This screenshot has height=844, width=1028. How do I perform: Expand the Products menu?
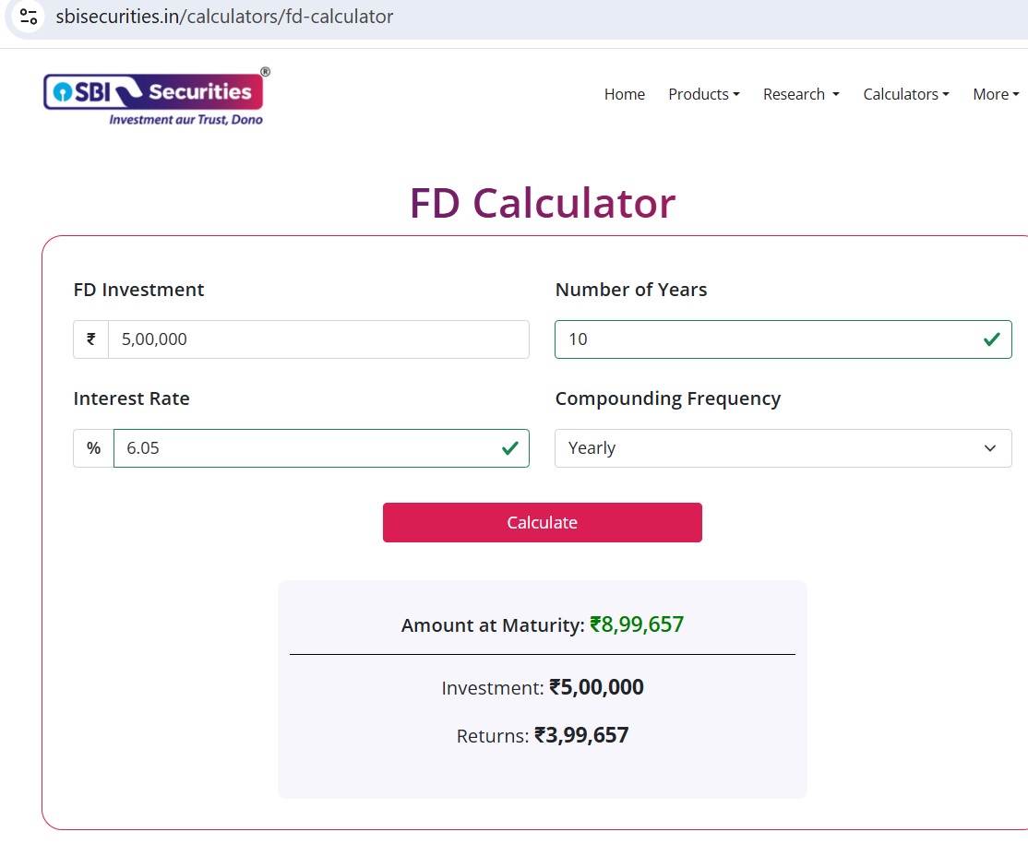click(x=703, y=94)
